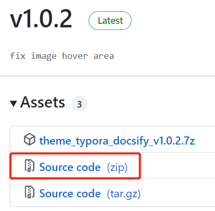The image size is (215, 211).
Task: Click the Assets section heading
Action: click(42, 102)
